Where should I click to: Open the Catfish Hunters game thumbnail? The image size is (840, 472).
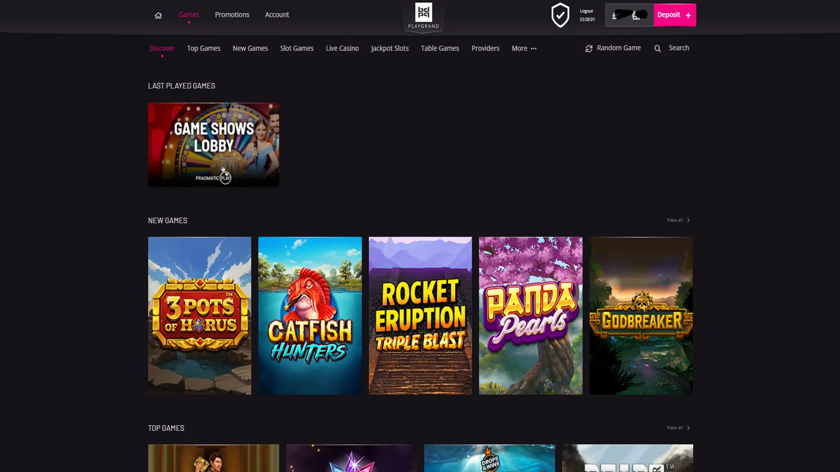coord(310,315)
